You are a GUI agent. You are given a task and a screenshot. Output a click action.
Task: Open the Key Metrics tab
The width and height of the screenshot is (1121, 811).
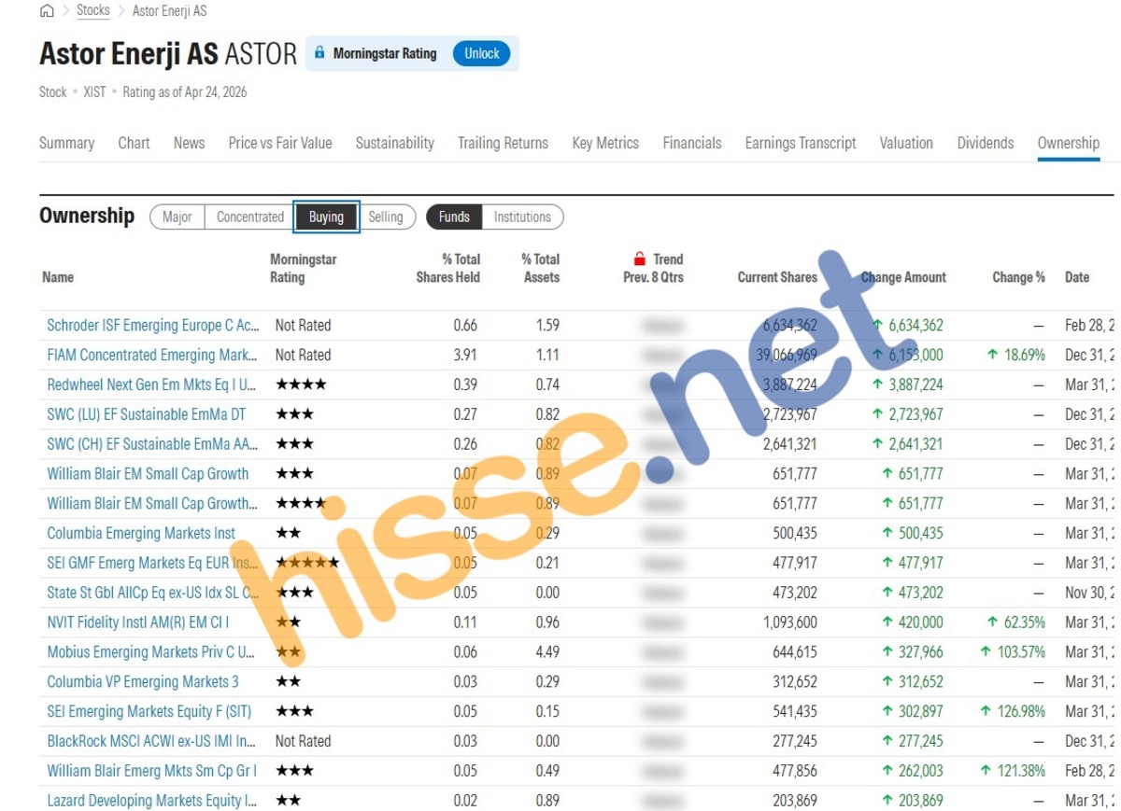[x=605, y=143]
